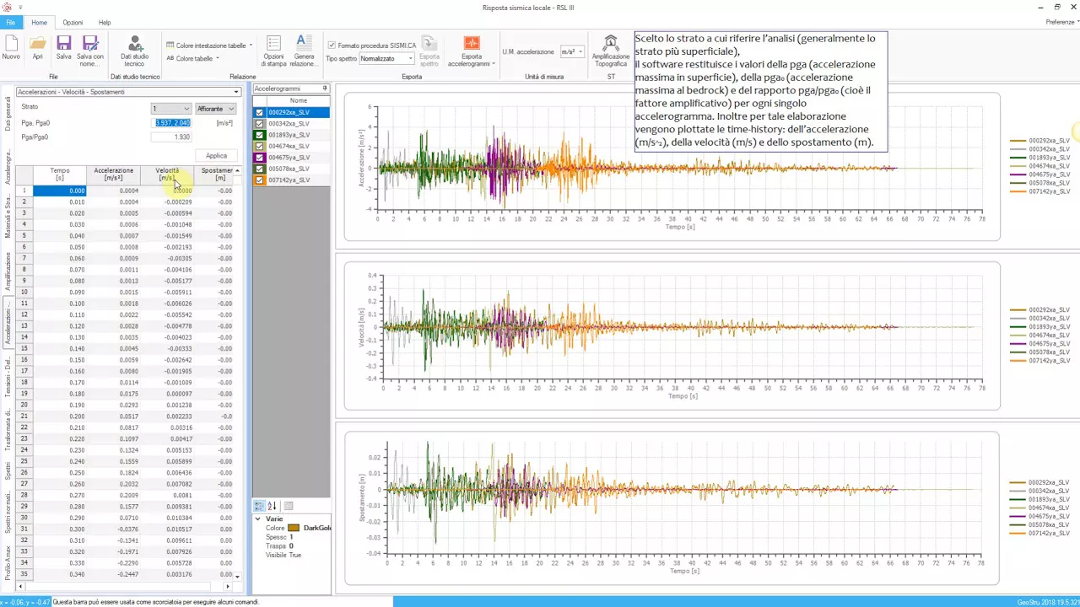
Task: Click the pin icon on the Accelerogrammi panel
Action: click(325, 89)
